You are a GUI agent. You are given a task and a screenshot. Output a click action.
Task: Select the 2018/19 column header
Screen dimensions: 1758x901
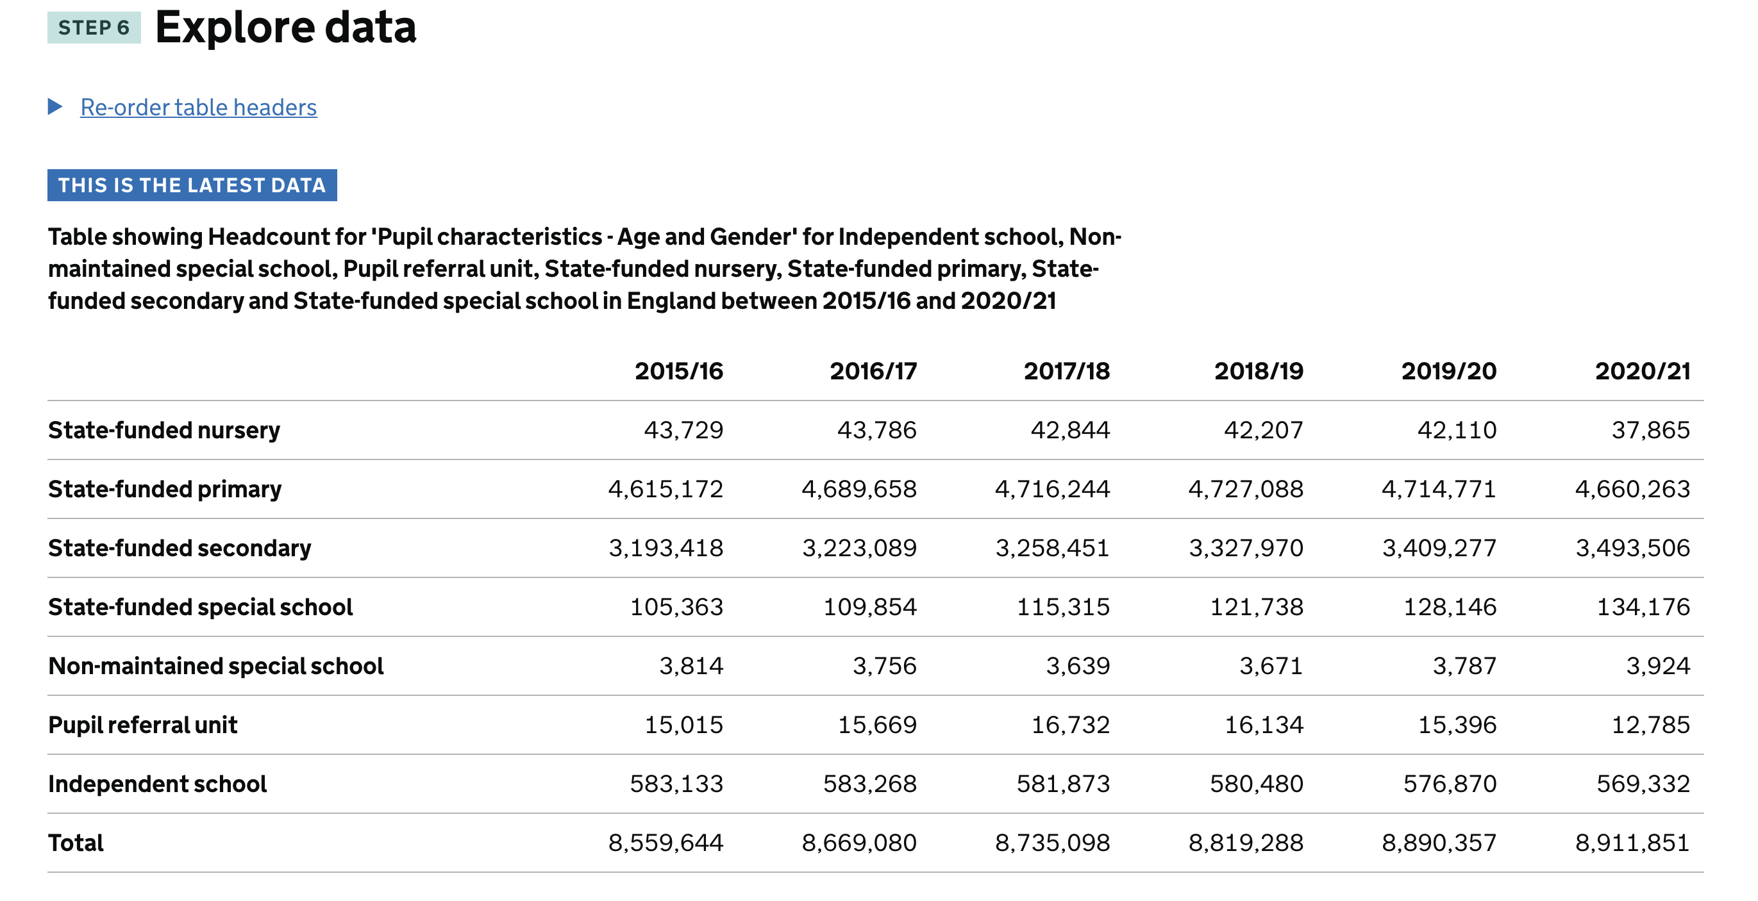[1259, 371]
